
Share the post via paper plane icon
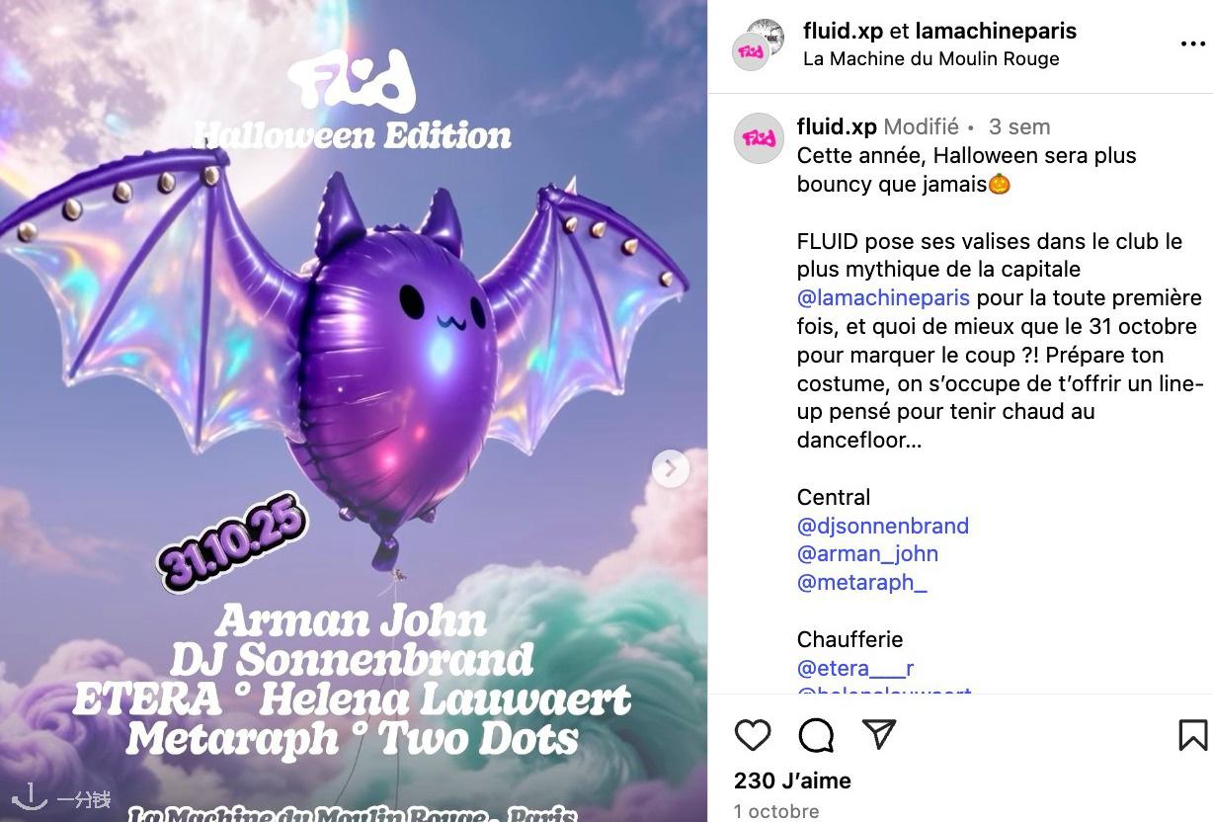pos(879,734)
